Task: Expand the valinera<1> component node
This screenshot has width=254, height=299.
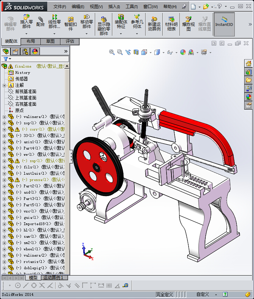Action: click(x=5, y=117)
